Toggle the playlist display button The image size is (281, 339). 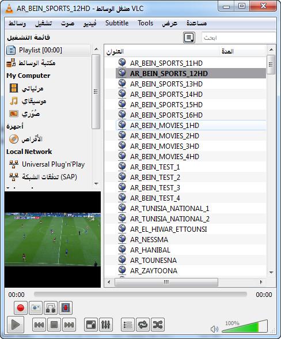[128, 324]
